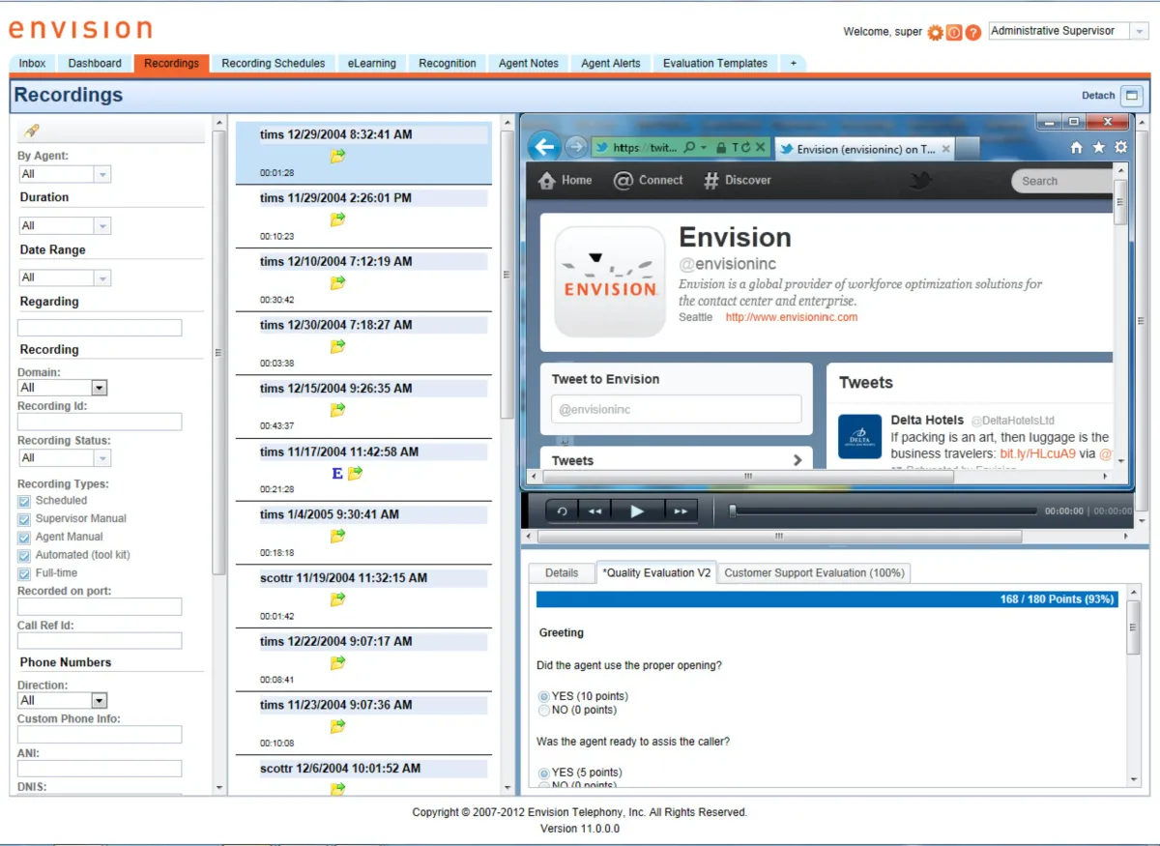
Task: Switch to the Details tab
Action: [x=562, y=573]
